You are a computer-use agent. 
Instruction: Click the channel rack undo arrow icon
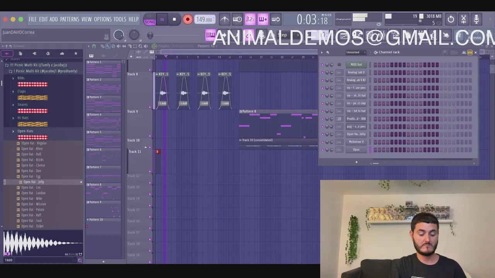[x=328, y=53]
